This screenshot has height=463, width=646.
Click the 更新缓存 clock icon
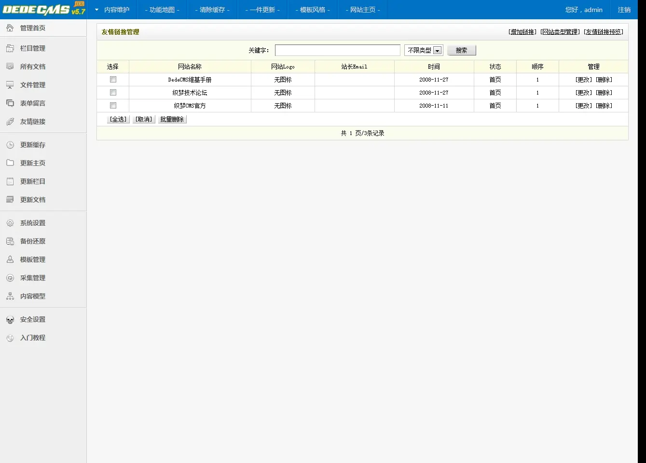10,145
